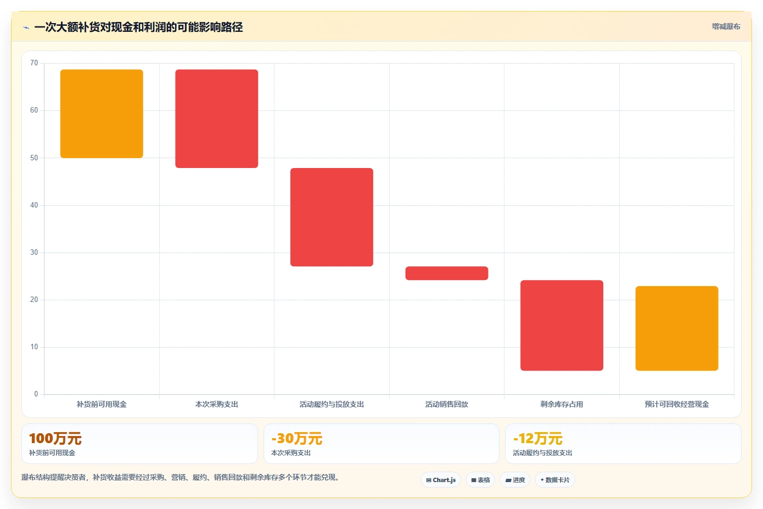The width and height of the screenshot is (763, 509).
Task: Click the x-axis label 补货前可用现金
Action: pyautogui.click(x=102, y=404)
